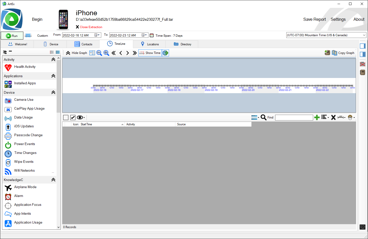Toggle the Show Time button
The height and width of the screenshot is (239, 368).
(150, 53)
